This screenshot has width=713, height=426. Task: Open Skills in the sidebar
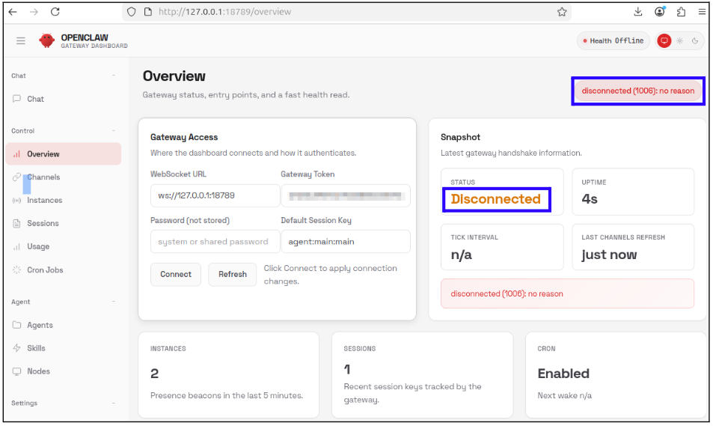pyautogui.click(x=64, y=348)
